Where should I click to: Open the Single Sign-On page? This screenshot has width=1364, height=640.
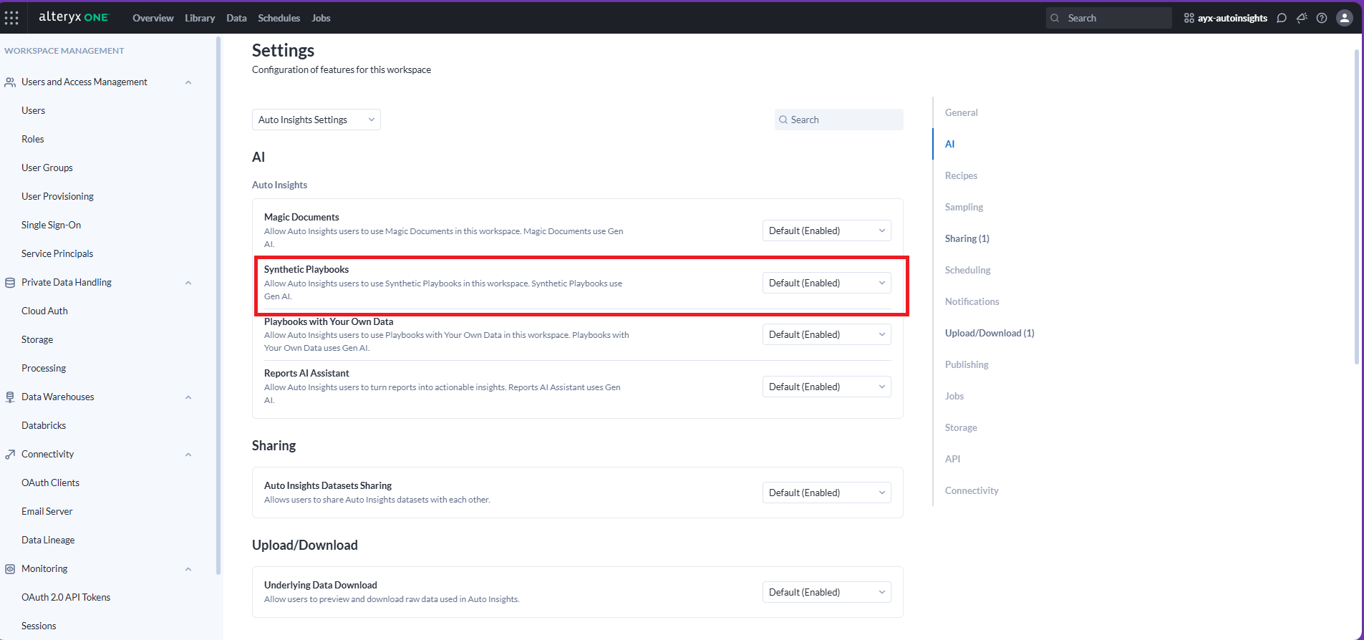pos(51,225)
